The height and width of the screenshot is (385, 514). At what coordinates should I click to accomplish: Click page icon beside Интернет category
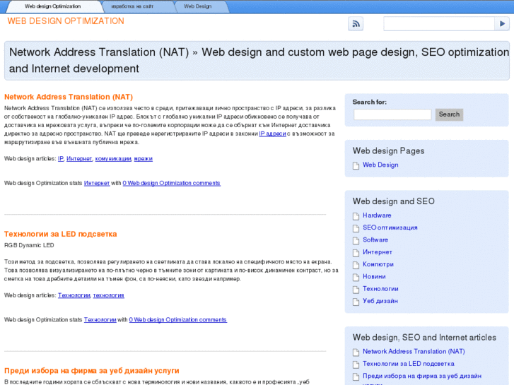[356, 253]
